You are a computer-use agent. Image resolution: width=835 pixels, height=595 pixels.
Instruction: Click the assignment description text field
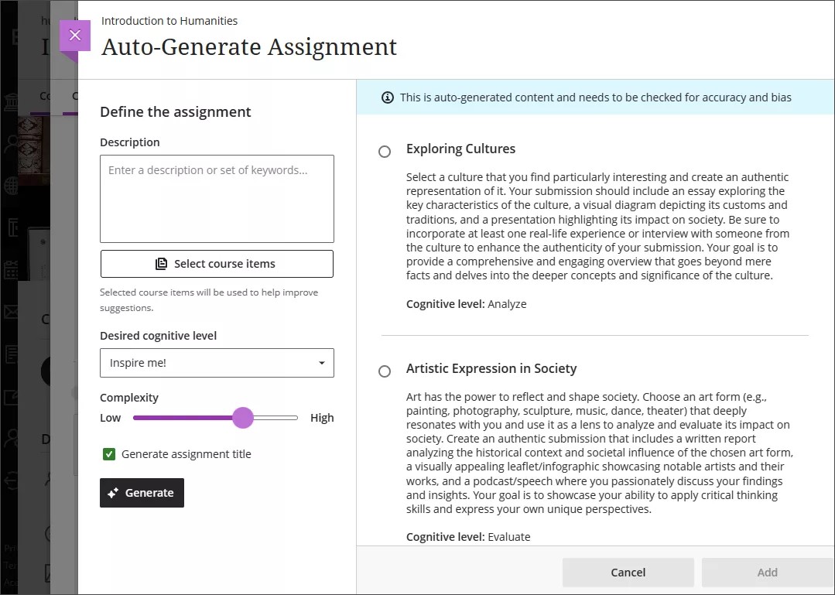[217, 197]
